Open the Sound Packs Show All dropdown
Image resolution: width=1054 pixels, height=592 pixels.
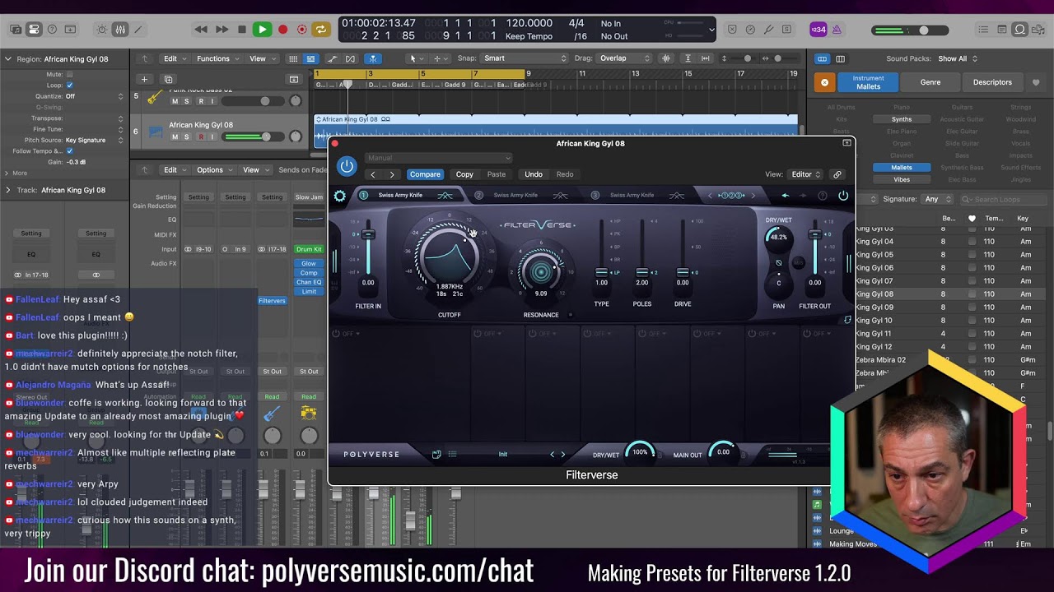tap(958, 58)
